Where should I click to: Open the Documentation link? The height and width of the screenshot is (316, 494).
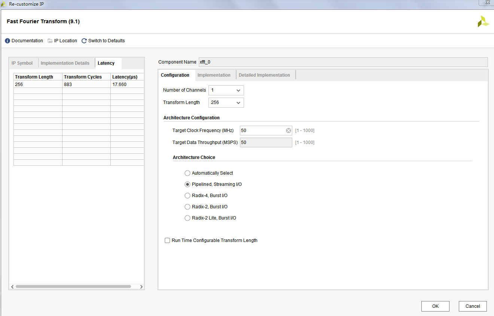pos(27,41)
